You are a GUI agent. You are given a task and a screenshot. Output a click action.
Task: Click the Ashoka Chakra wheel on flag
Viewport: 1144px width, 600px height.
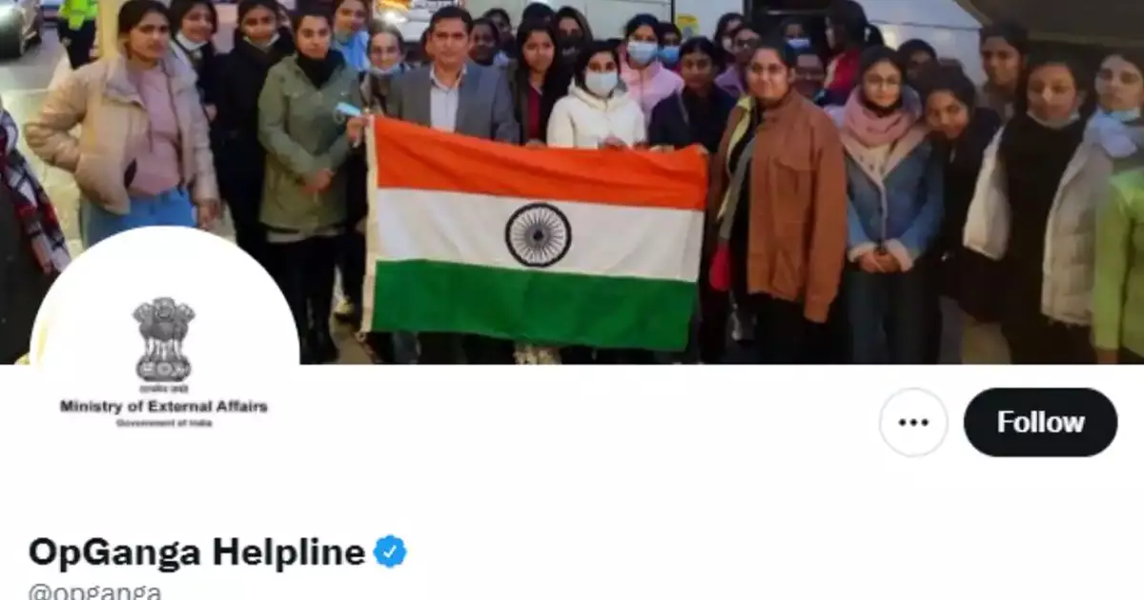(538, 234)
